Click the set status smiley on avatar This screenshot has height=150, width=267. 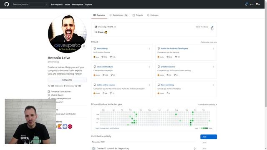tap(83, 46)
